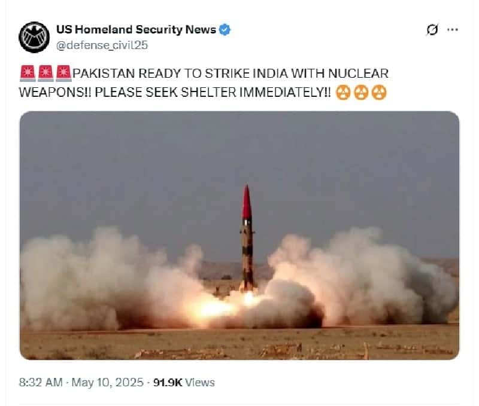The height and width of the screenshot is (406, 479).
Task: Click the first red siren emoji
Action: tap(28, 74)
